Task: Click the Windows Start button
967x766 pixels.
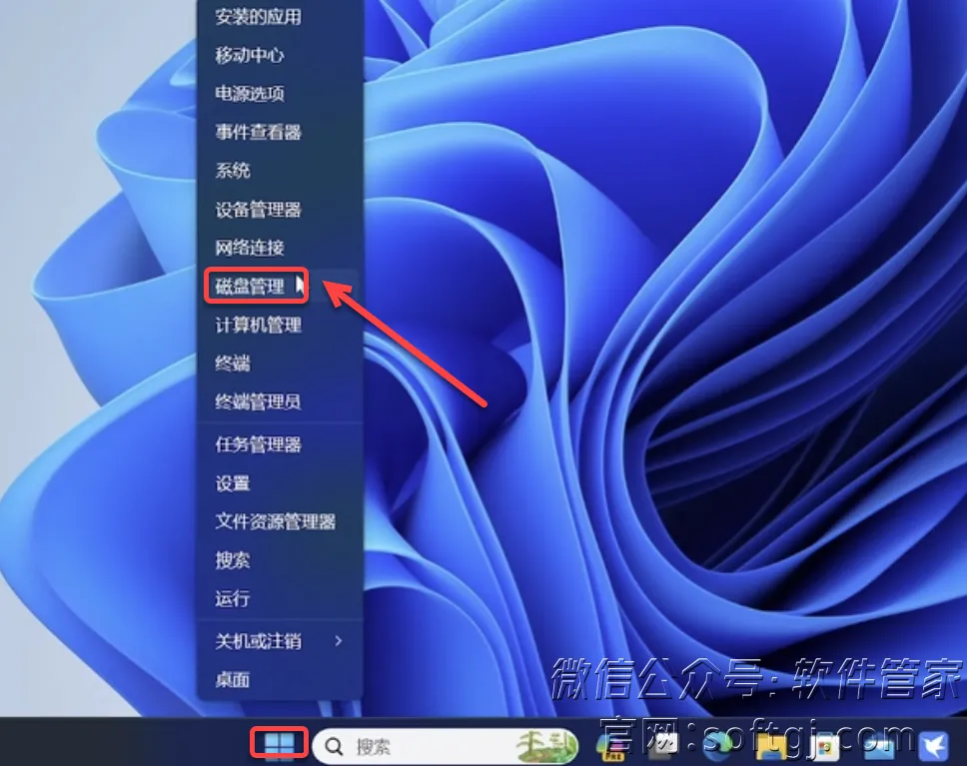Action: [280, 743]
